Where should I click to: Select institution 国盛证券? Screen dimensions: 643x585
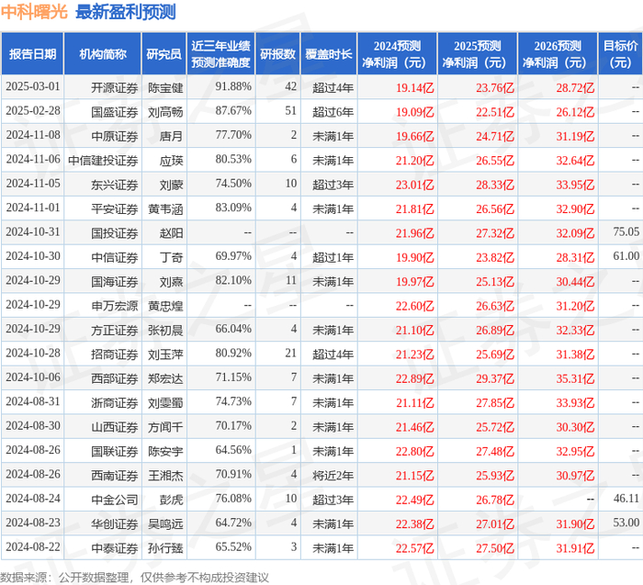(115, 112)
